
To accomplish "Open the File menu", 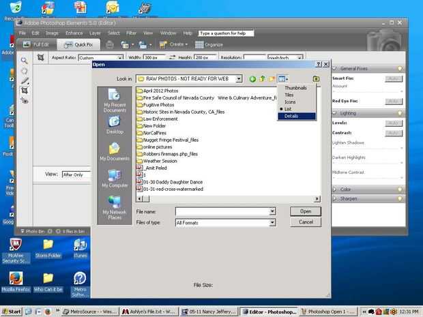I will [22, 33].
